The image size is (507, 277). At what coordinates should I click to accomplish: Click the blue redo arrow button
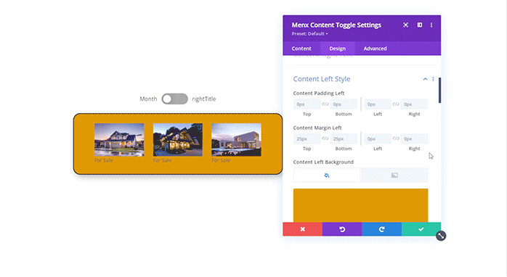(x=382, y=229)
